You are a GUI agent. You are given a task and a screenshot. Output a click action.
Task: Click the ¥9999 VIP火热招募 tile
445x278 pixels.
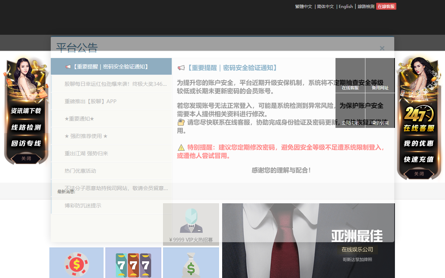191,224
